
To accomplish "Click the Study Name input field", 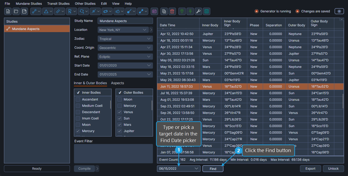I will 125,21.
